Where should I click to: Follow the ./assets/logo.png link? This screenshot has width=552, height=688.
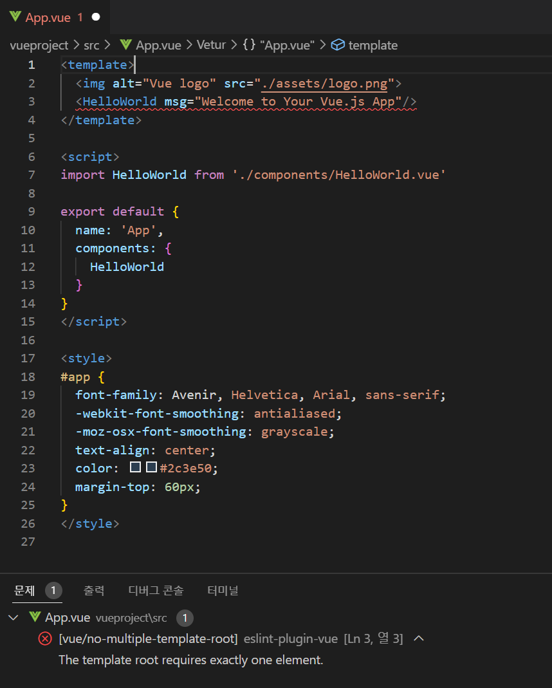click(324, 84)
